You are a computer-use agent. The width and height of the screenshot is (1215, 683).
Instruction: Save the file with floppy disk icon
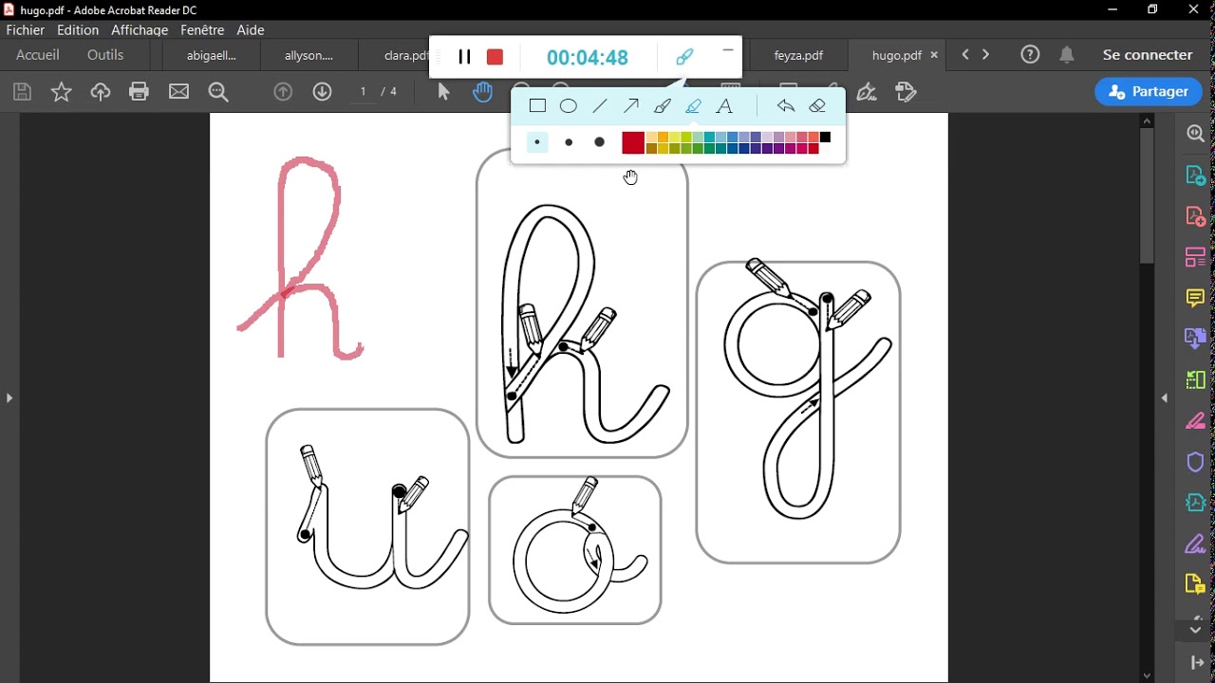pyautogui.click(x=22, y=92)
